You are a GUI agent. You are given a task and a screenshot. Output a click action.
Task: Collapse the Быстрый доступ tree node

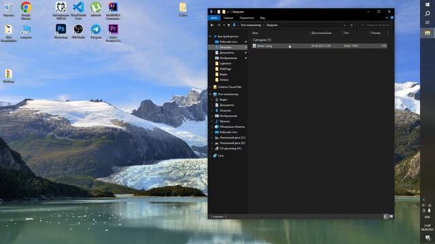point(210,36)
